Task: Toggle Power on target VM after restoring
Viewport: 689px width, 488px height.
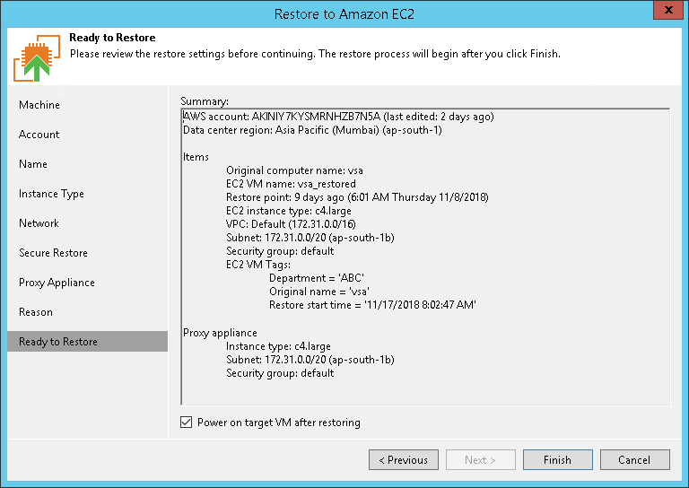Action: pos(187,423)
